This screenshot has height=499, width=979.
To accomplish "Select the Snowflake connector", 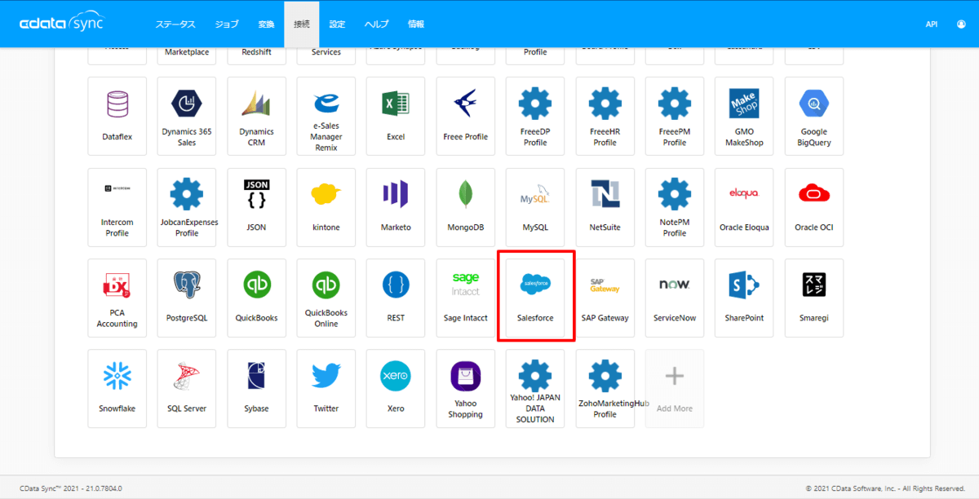I will 117,389.
